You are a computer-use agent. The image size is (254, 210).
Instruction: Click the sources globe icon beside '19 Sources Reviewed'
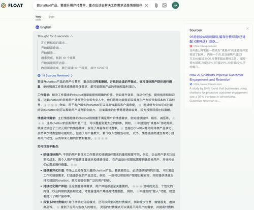coord(39,75)
